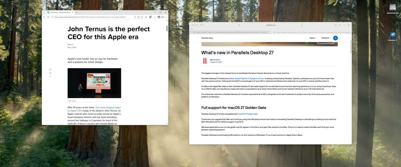Open Parallels Blog home link

click(207, 38)
